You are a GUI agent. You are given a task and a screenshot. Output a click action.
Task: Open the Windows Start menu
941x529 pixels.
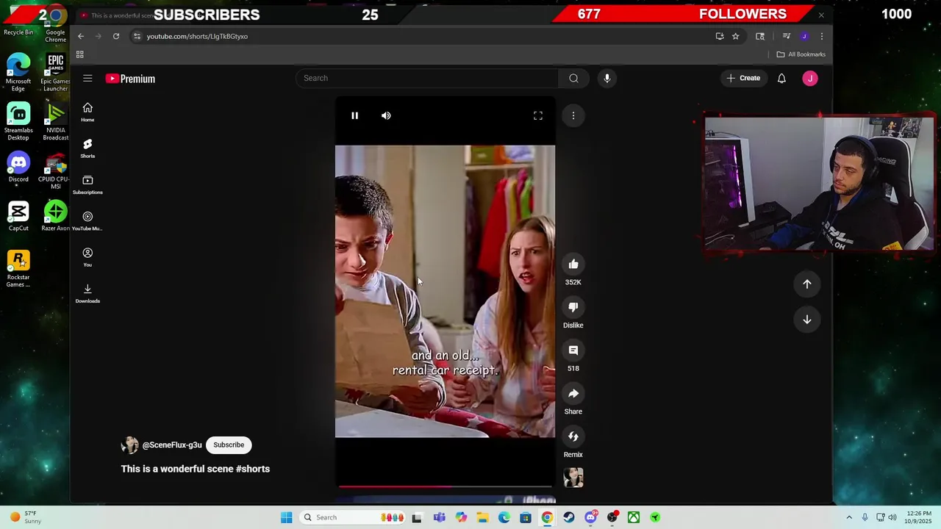click(x=287, y=517)
